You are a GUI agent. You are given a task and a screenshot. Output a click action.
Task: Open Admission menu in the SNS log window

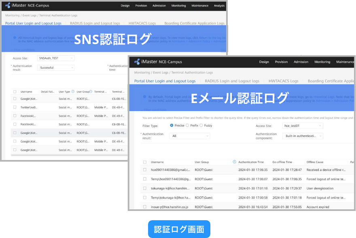(x=159, y=5)
